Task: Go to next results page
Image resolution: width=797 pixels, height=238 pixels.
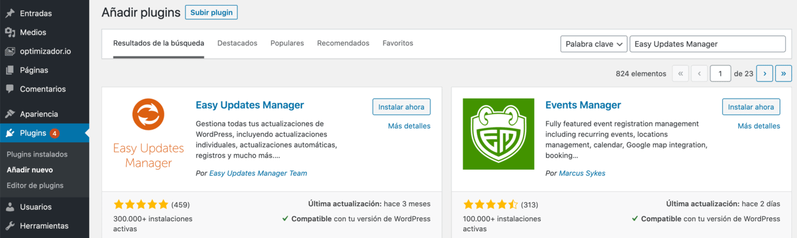Action: 765,73
